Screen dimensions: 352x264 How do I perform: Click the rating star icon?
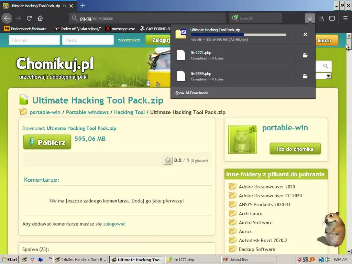coord(167,160)
